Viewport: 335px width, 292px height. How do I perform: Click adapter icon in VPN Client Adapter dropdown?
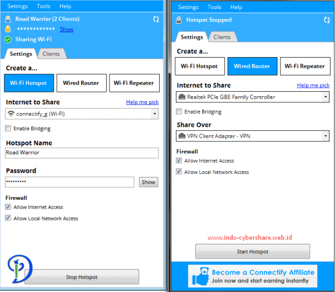pyautogui.click(x=182, y=136)
